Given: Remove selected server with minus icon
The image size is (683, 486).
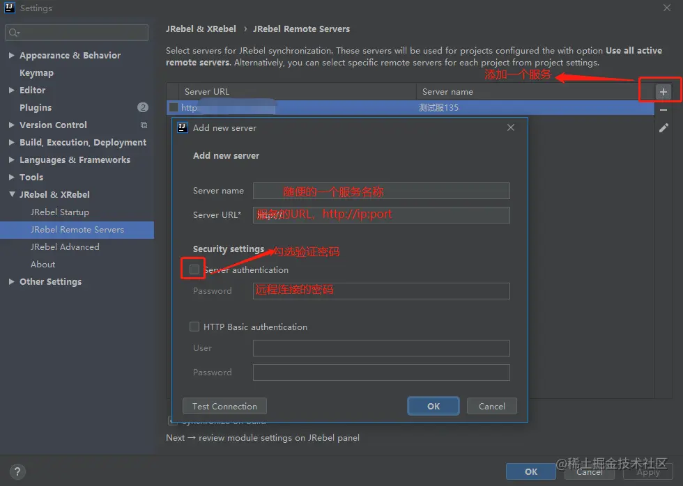Looking at the screenshot, I should pyautogui.click(x=663, y=110).
